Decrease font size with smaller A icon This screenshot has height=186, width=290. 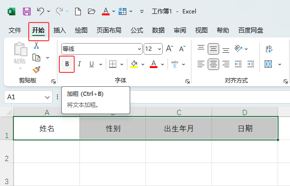(182, 48)
